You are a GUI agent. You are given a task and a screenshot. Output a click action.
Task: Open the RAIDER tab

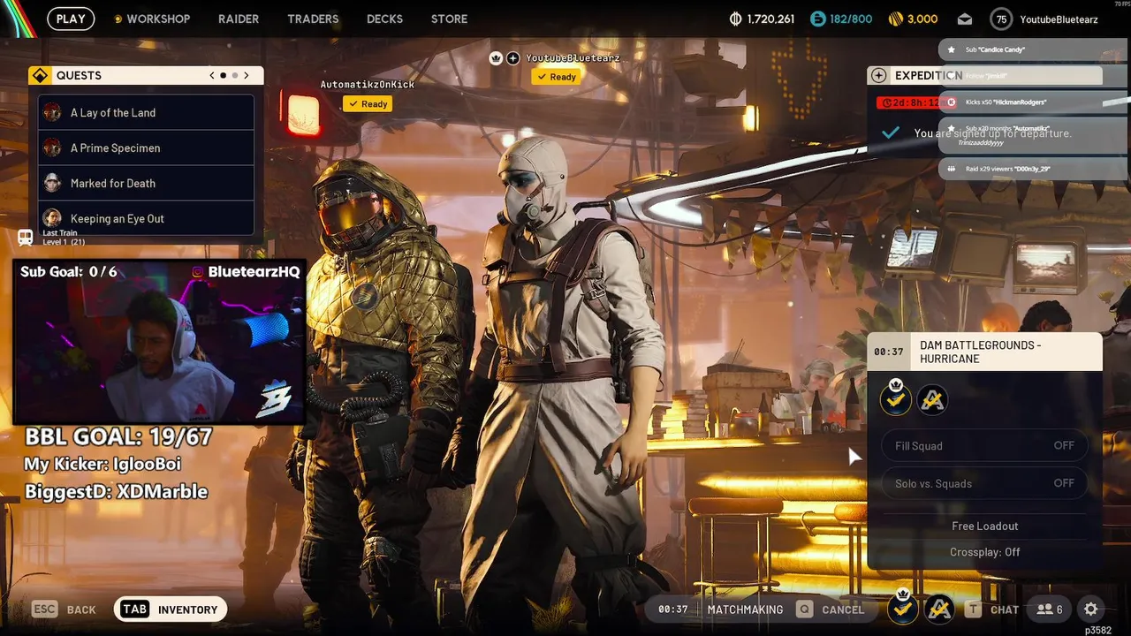[239, 19]
